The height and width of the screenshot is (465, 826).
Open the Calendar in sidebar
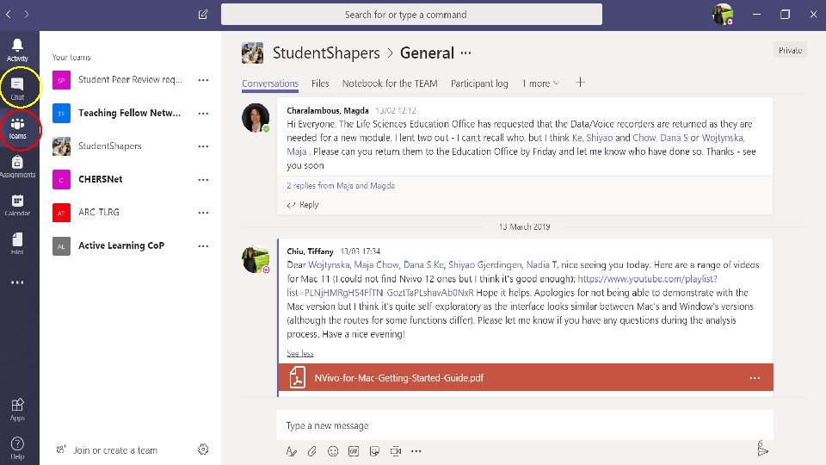point(17,205)
